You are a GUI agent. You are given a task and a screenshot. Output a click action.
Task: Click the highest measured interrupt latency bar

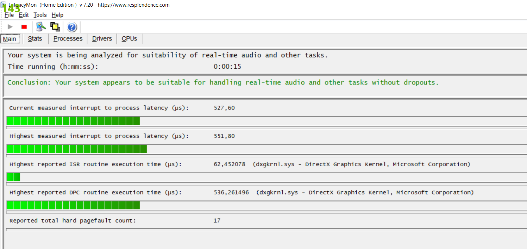pos(77,149)
